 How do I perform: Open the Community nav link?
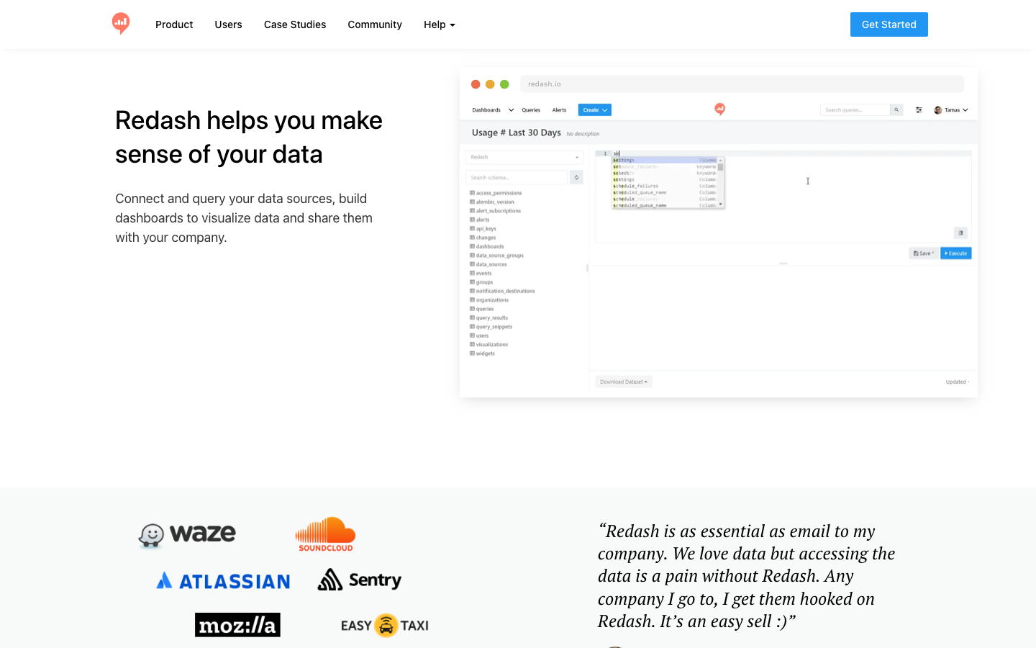[375, 24]
